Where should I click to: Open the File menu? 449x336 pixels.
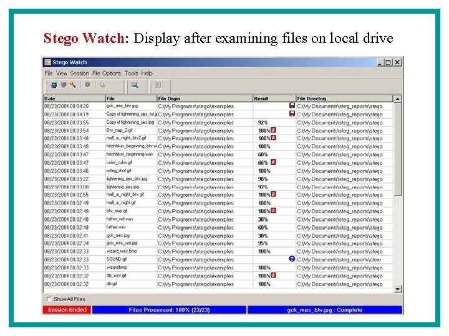[x=49, y=73]
